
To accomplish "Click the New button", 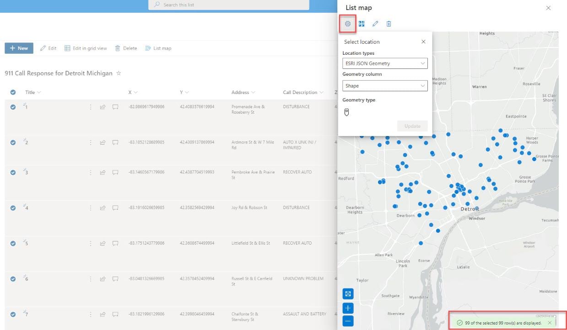I will tap(19, 48).
